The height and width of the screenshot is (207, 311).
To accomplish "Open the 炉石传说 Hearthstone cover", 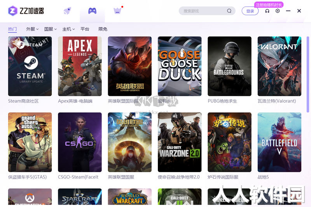I will point(229,142).
